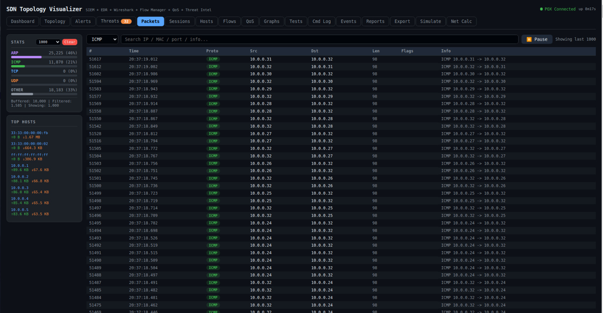Select the Packets tab
The image size is (603, 313).
(x=150, y=21)
